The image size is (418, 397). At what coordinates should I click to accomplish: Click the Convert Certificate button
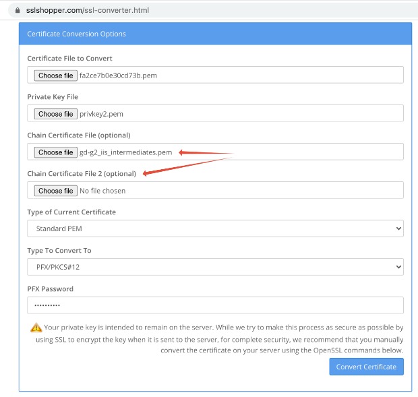point(366,367)
